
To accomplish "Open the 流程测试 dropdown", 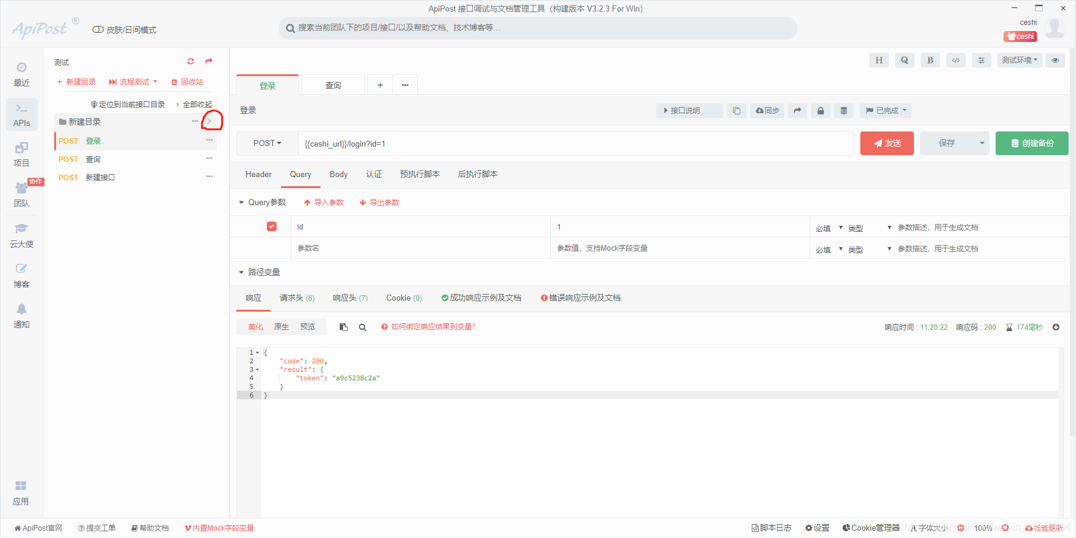I will tap(133, 82).
